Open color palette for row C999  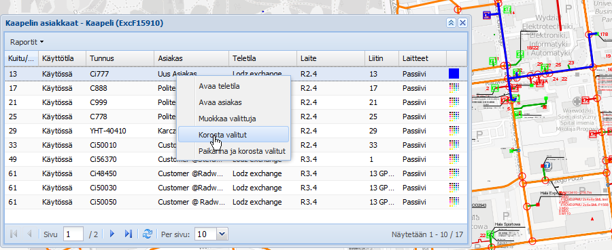454,102
